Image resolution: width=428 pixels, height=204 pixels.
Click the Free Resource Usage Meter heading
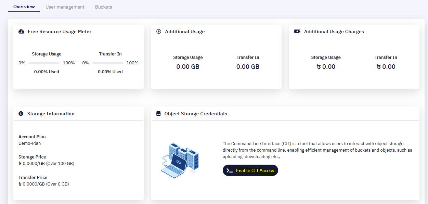pyautogui.click(x=60, y=31)
